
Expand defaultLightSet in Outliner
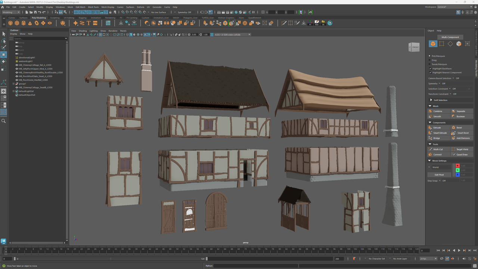[13, 91]
